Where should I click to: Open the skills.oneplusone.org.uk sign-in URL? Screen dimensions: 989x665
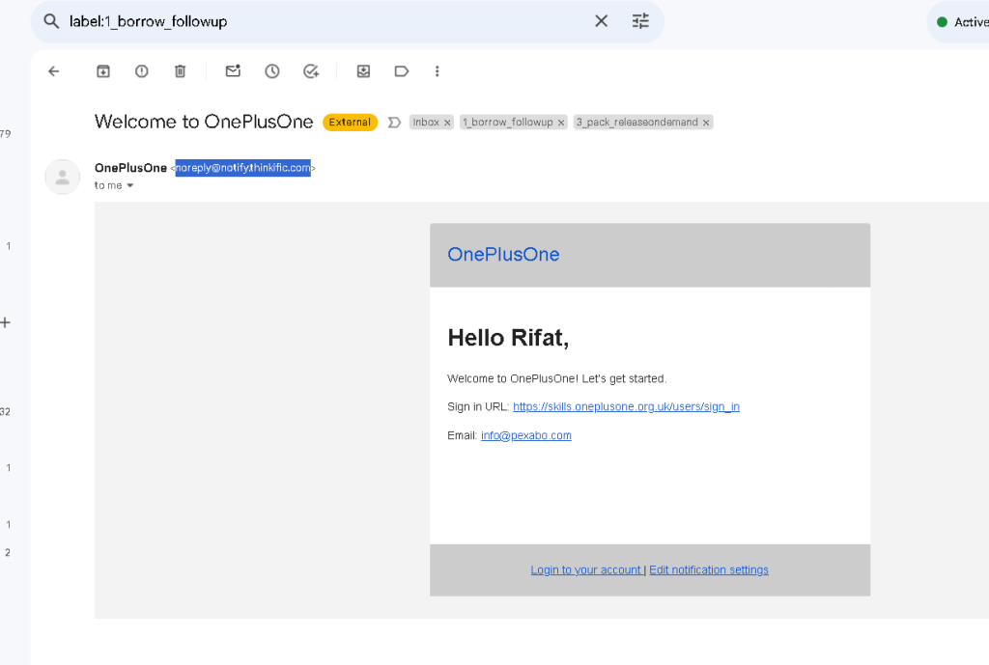pos(626,406)
